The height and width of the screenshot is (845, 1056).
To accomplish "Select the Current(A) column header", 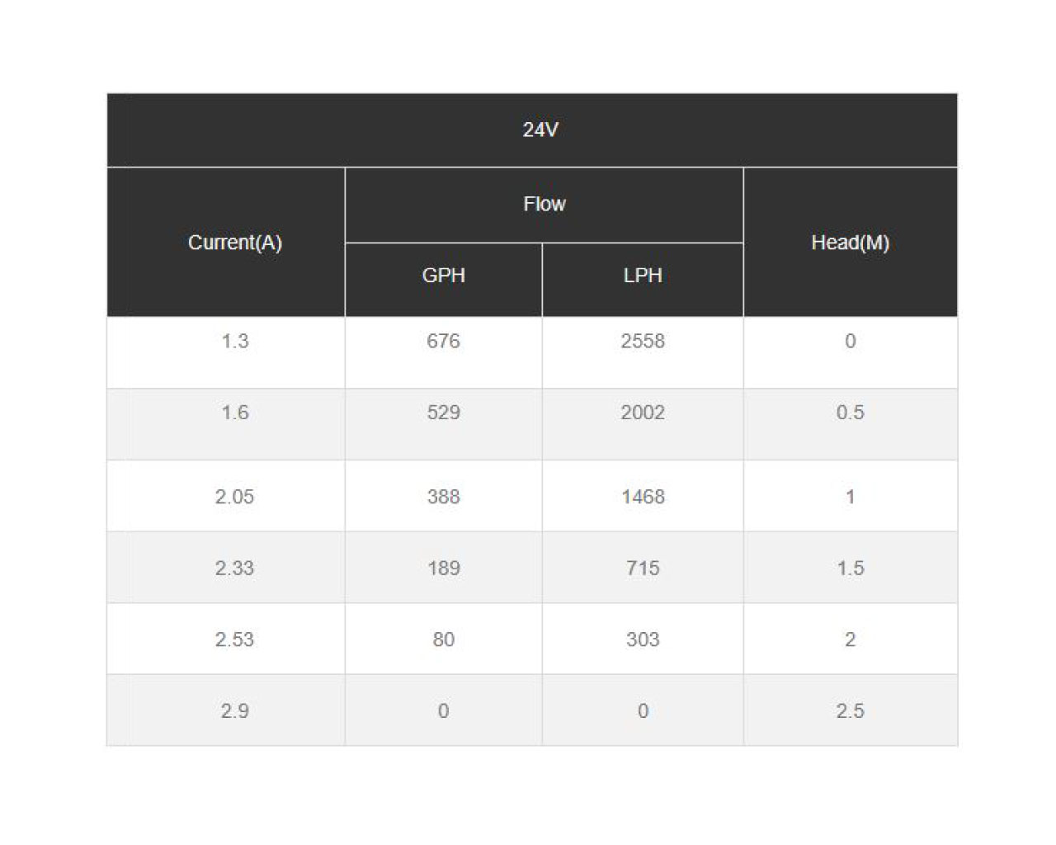I will tap(235, 243).
